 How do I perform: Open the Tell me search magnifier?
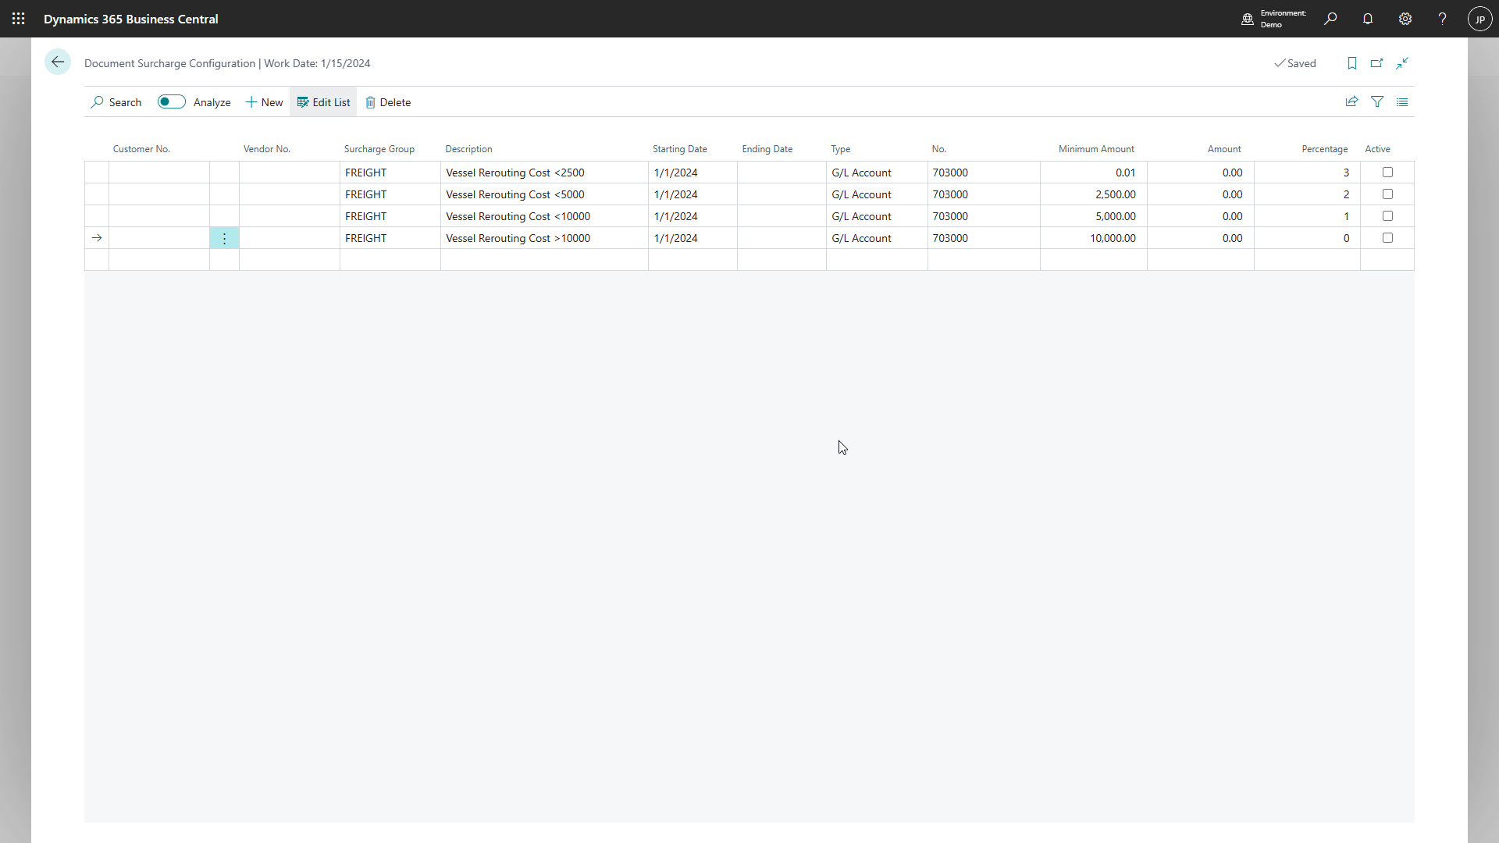(x=1330, y=19)
